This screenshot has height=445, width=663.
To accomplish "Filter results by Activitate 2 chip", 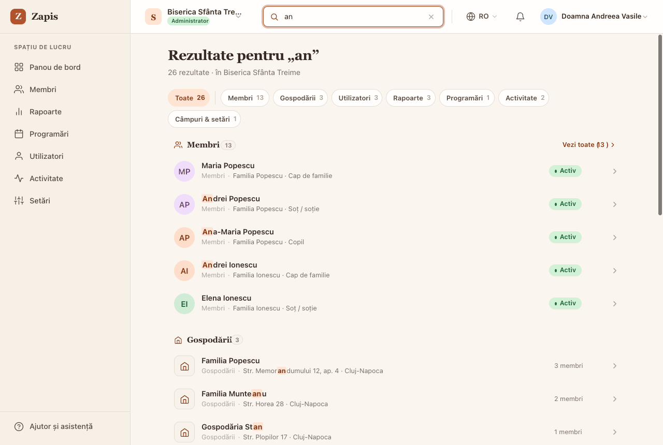I will point(524,98).
